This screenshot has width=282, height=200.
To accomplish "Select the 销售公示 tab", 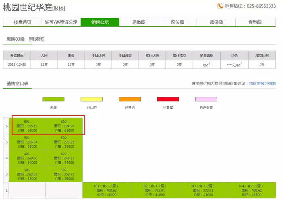I will (x=100, y=23).
